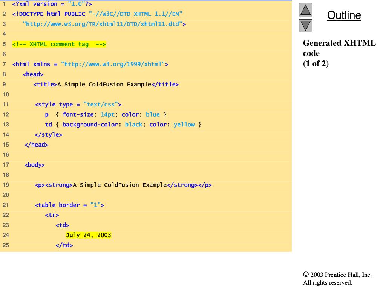Click the All rights reserved text

tap(328, 282)
